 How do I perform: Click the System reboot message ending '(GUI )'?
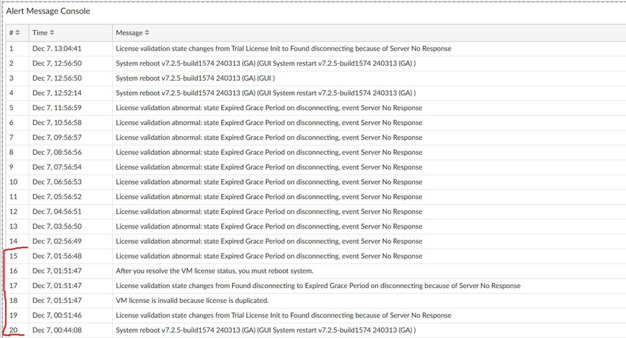(x=196, y=78)
